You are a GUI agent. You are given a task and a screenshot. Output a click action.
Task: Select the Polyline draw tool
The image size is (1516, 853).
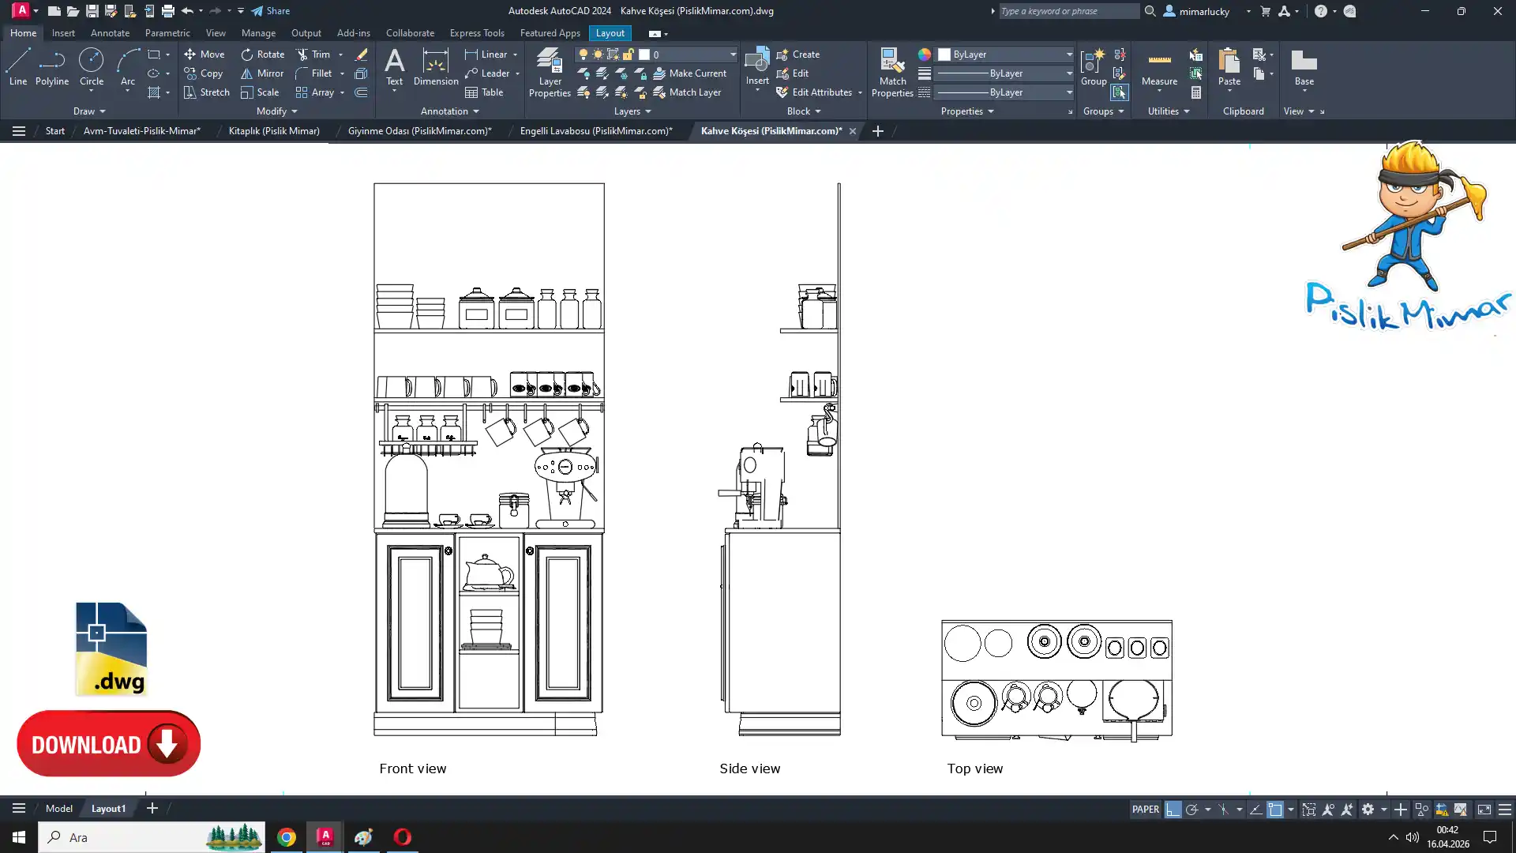point(52,66)
